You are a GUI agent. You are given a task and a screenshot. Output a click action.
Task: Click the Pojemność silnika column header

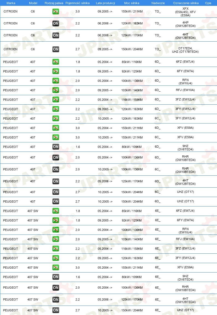point(77,3)
